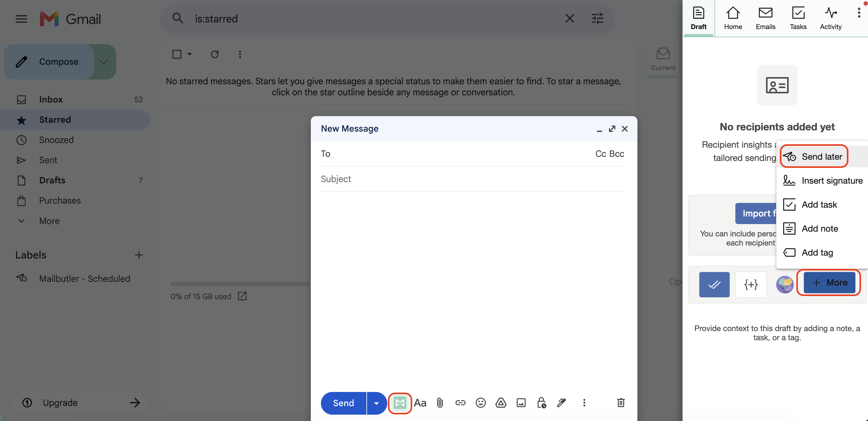The height and width of the screenshot is (421, 868).
Task: Open the Drafts folder
Action: click(75, 180)
